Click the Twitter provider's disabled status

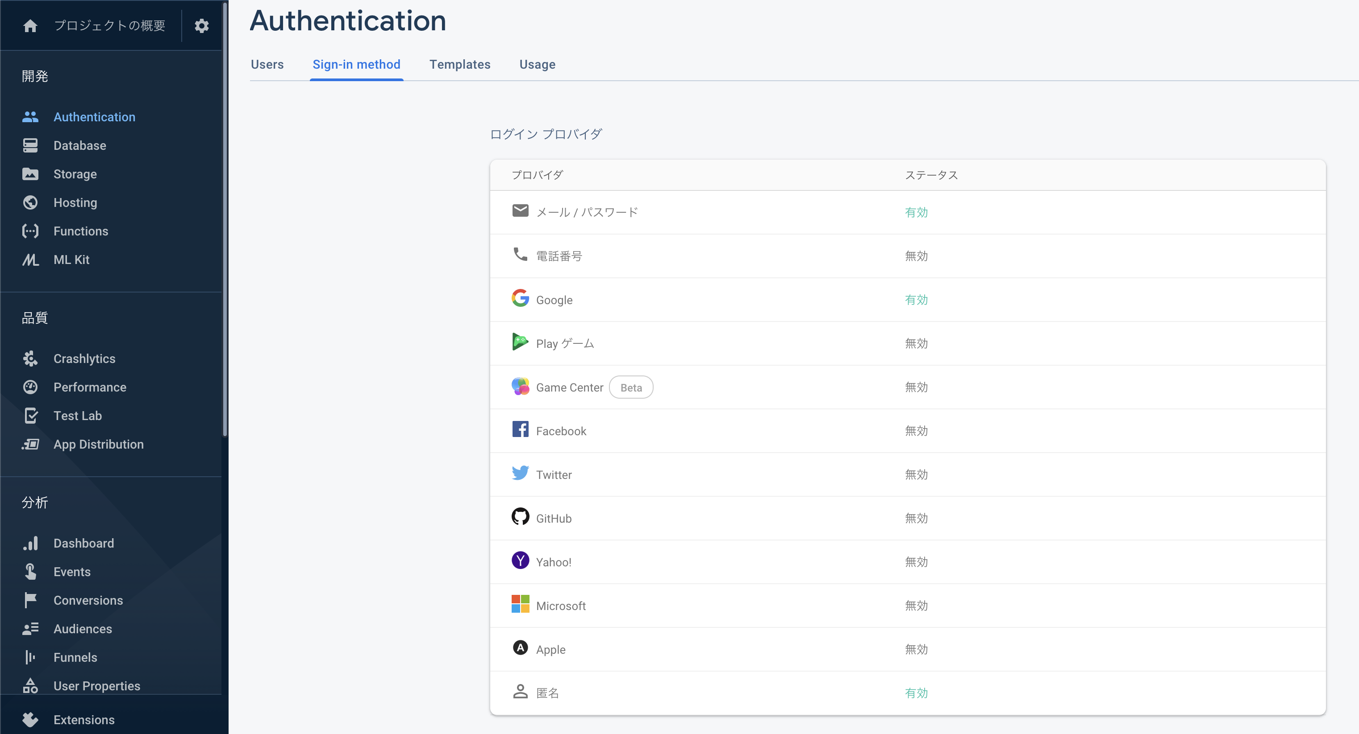pyautogui.click(x=916, y=475)
